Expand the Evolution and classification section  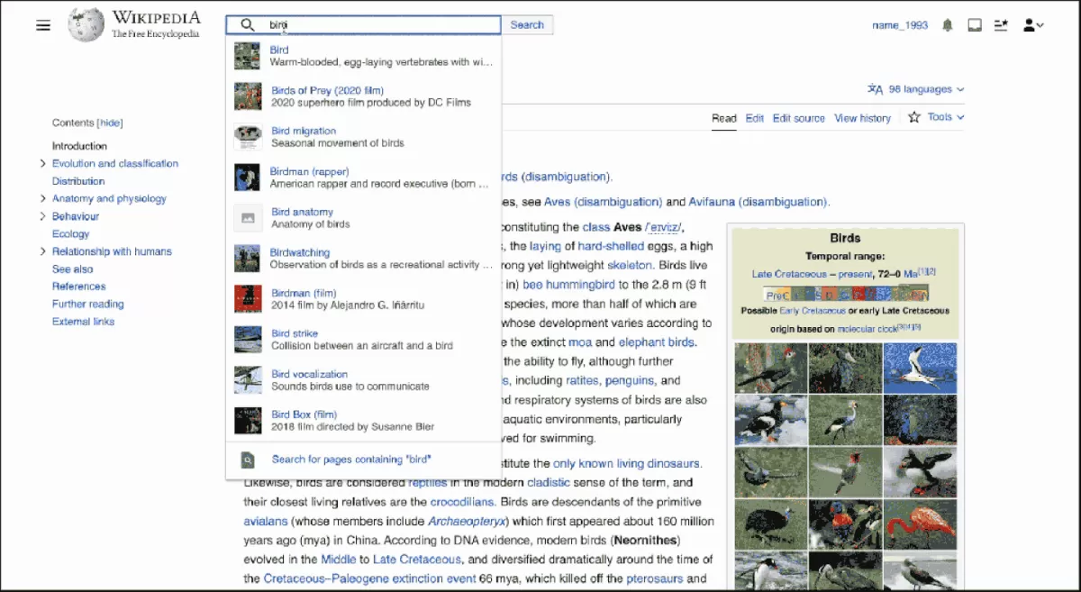tap(42, 163)
